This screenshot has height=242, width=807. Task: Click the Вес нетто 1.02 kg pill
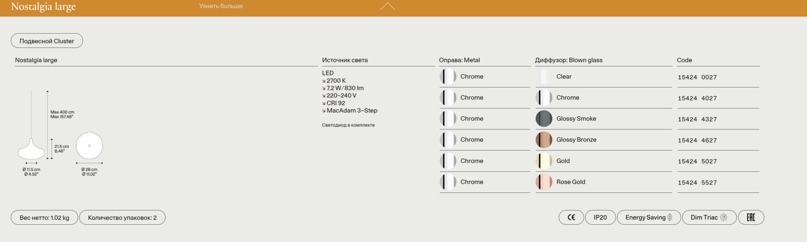pyautogui.click(x=44, y=218)
